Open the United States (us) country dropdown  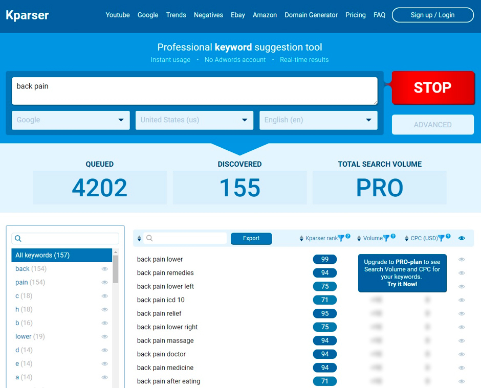(194, 120)
